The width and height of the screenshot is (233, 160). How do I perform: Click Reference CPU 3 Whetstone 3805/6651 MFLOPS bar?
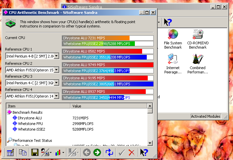[x=108, y=84]
